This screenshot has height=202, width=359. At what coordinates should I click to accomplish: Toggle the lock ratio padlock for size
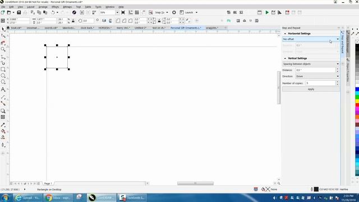point(73,21)
